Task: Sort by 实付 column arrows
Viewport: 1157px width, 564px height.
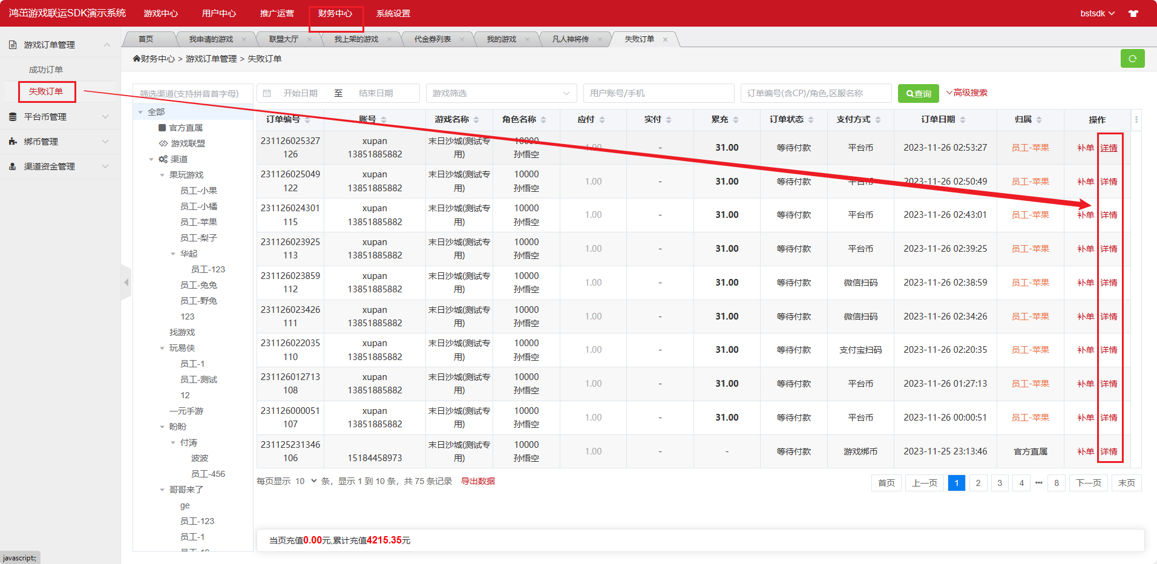Action: [669, 120]
